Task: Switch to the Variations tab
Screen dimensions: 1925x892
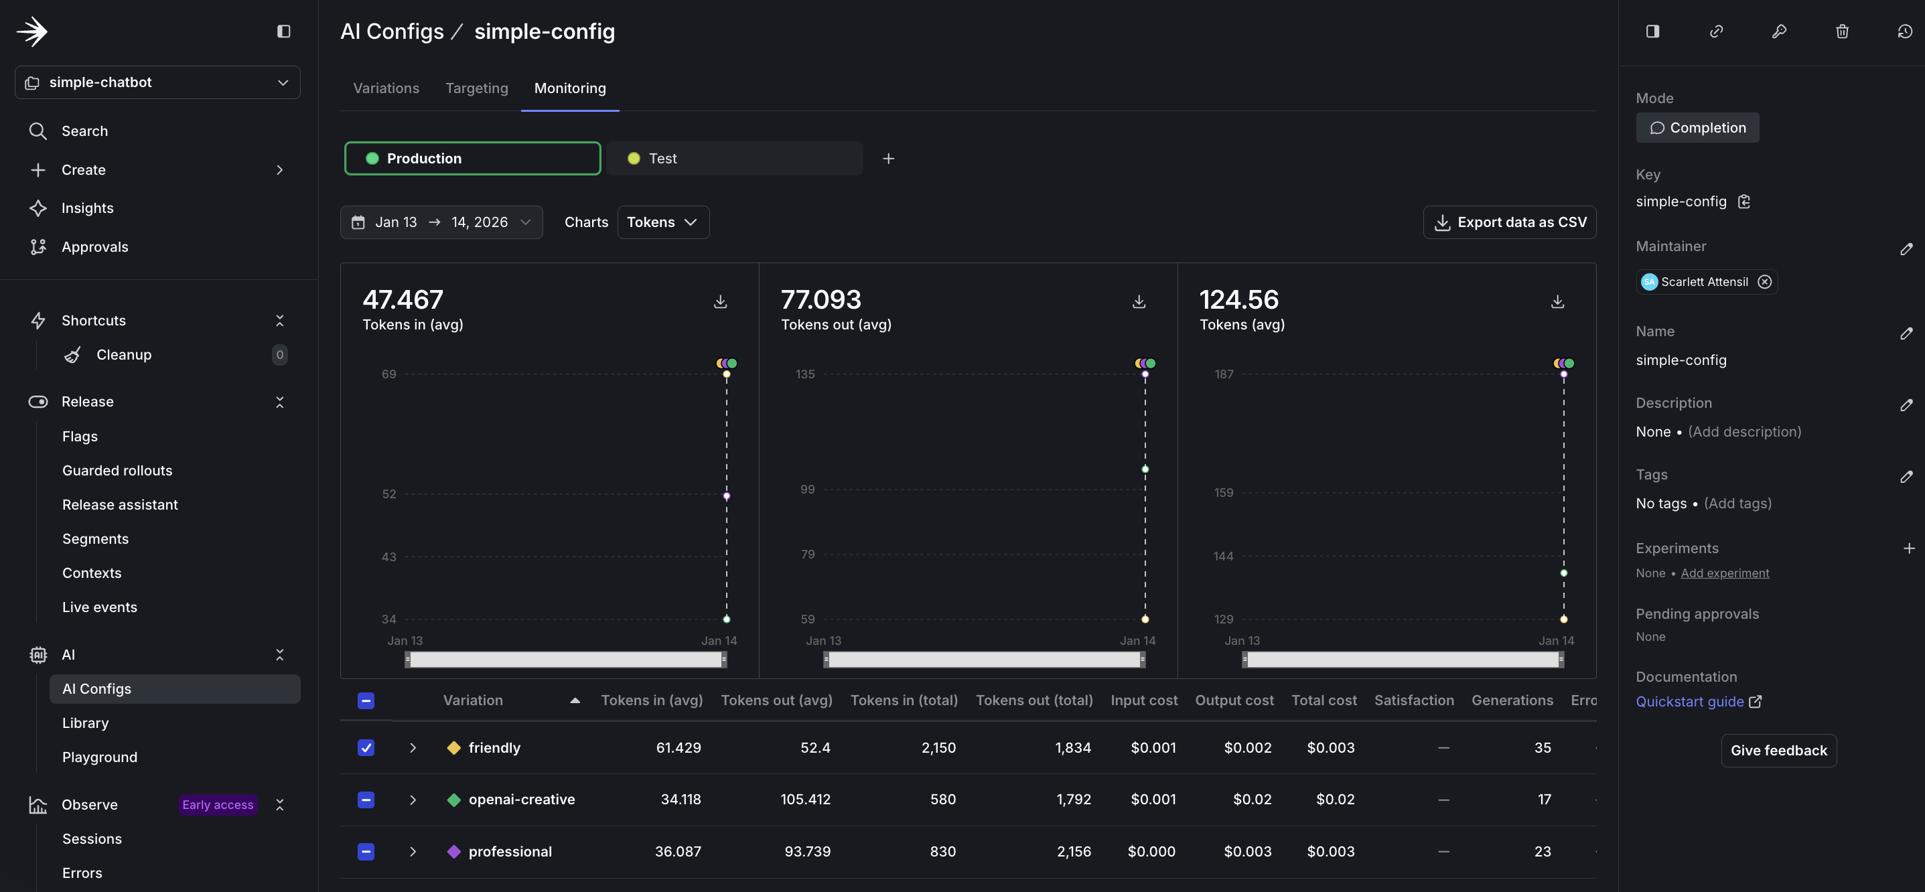Action: pyautogui.click(x=386, y=88)
